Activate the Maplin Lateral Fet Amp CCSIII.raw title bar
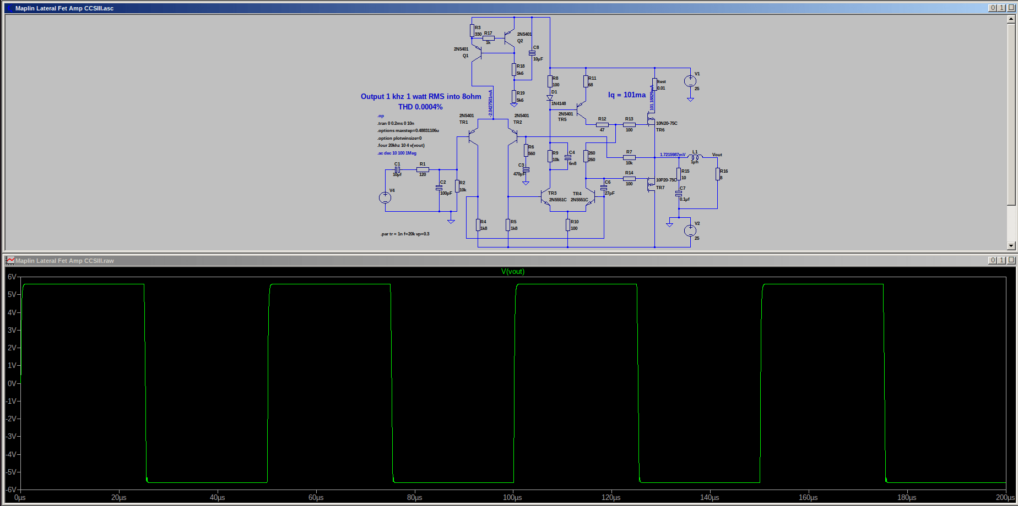Screen dimensions: 1018x506 [64, 261]
